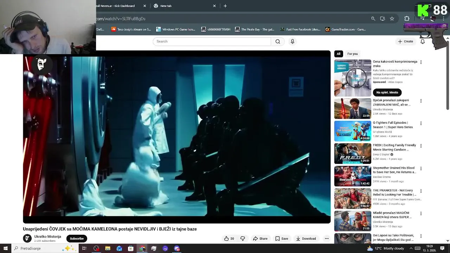The width and height of the screenshot is (450, 253).
Task: Open options for ZABRANJENI MAČ video
Action: 421,101
